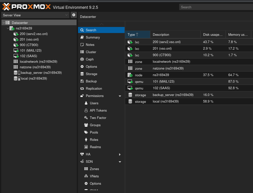Open the Ceph panel
The image size is (253, 193).
pyautogui.click(x=101, y=59)
